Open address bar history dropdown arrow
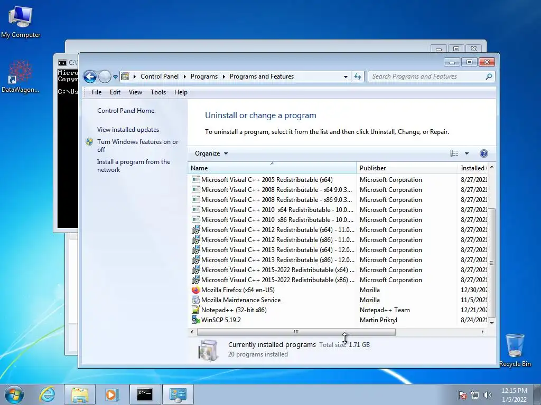This screenshot has width=541, height=405. coord(346,77)
